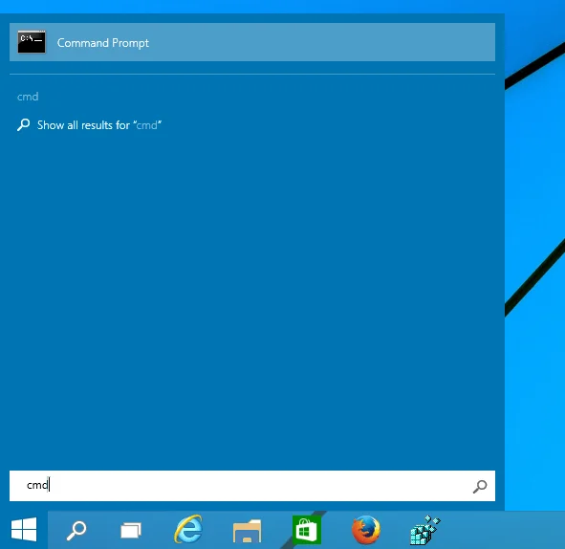
Task: Click the faded "cmd" category heading
Action: pos(28,97)
